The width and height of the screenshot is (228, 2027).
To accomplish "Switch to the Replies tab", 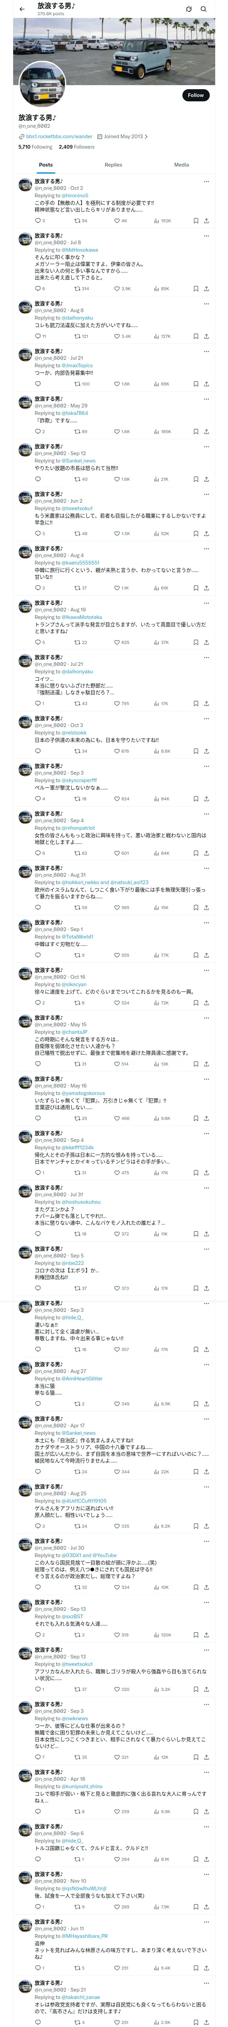I will 113,165.
